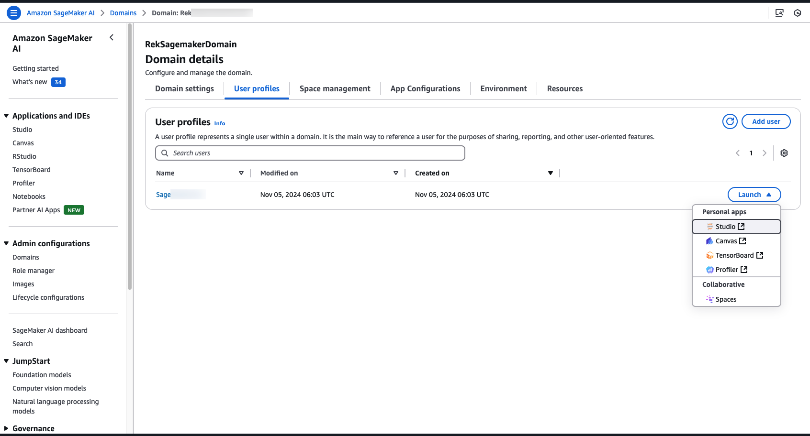Open Notebooks in the sidebar
Image resolution: width=810 pixels, height=436 pixels.
click(29, 196)
